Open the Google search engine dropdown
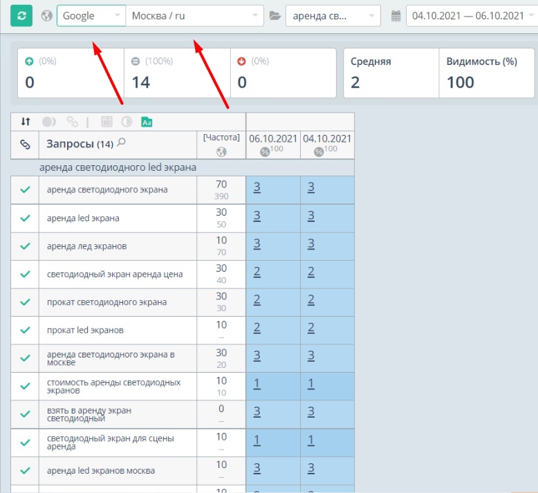 click(91, 16)
